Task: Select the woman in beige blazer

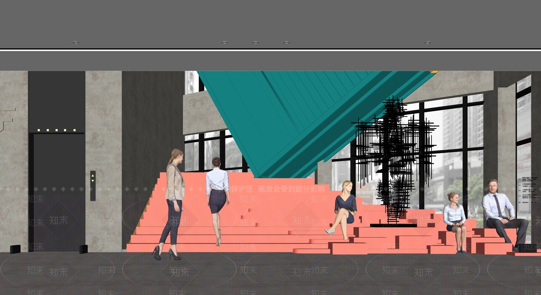Action: (x=173, y=205)
